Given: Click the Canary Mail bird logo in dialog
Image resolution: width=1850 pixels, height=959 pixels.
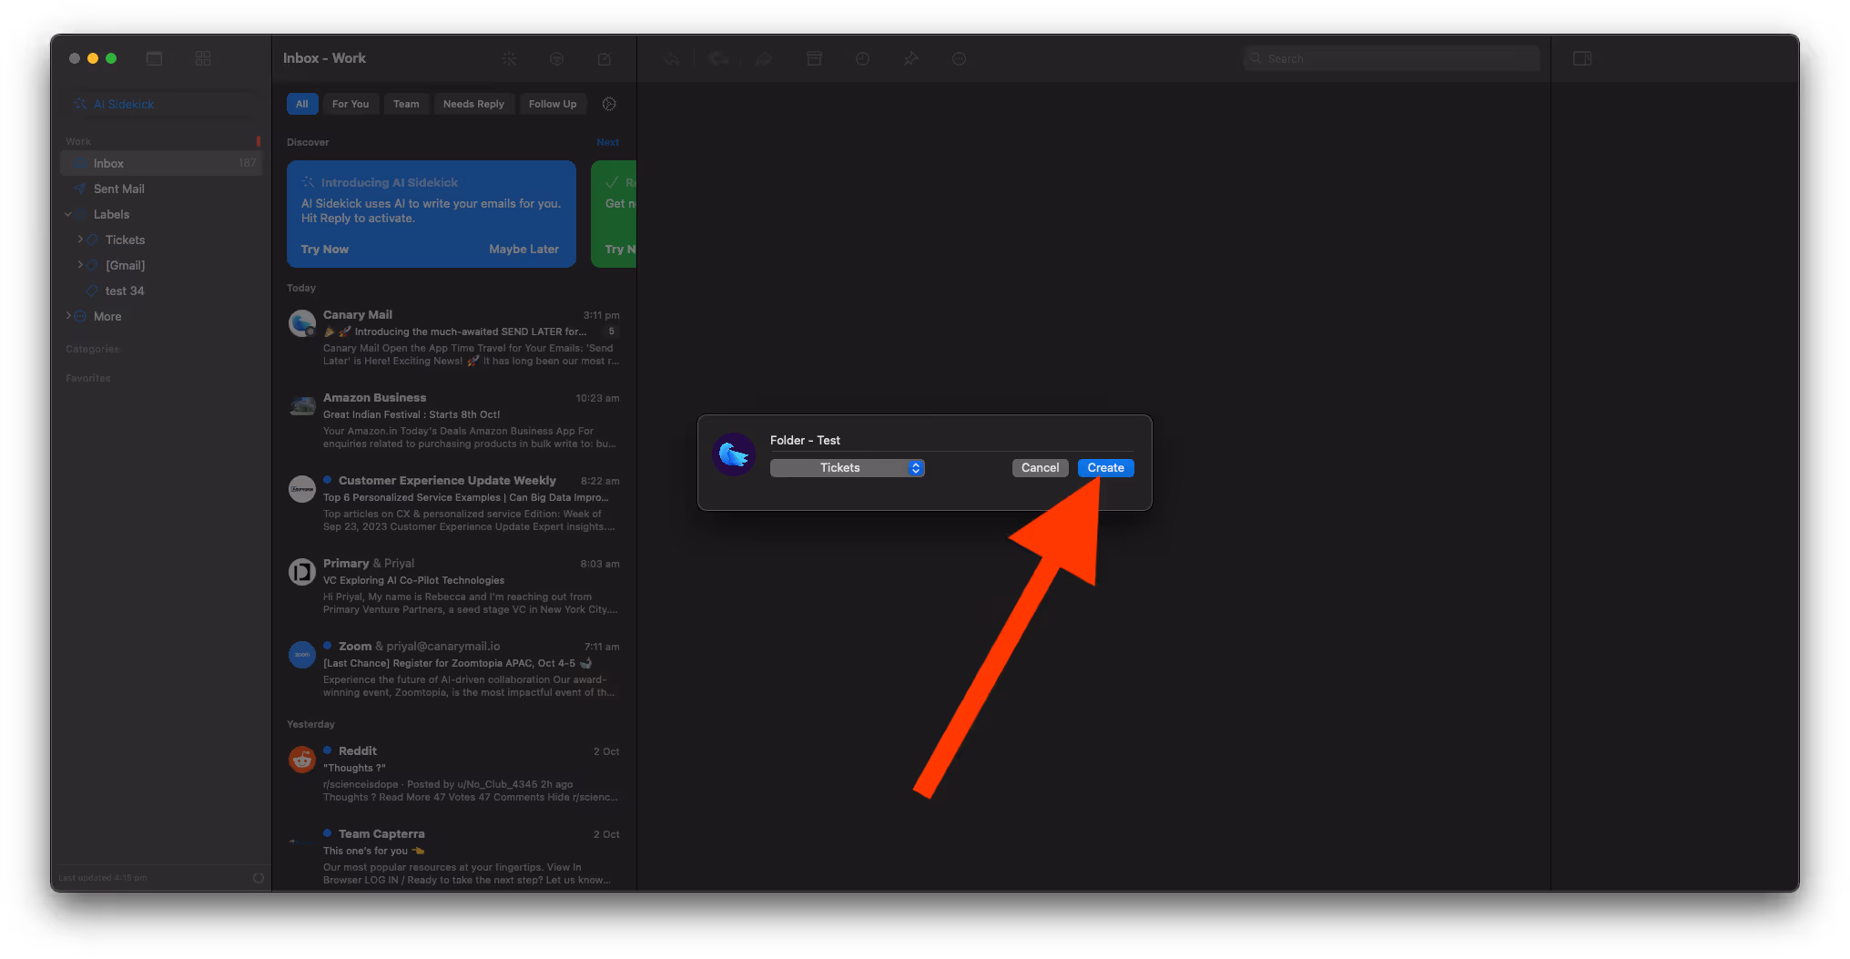Looking at the screenshot, I should tap(734, 454).
